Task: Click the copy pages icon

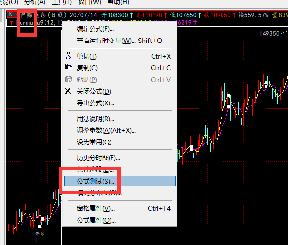Action: click(68, 67)
